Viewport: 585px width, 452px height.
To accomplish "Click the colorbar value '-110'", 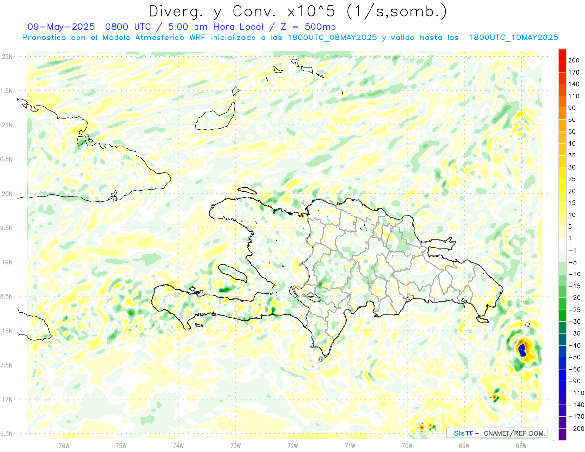I will 576,393.
